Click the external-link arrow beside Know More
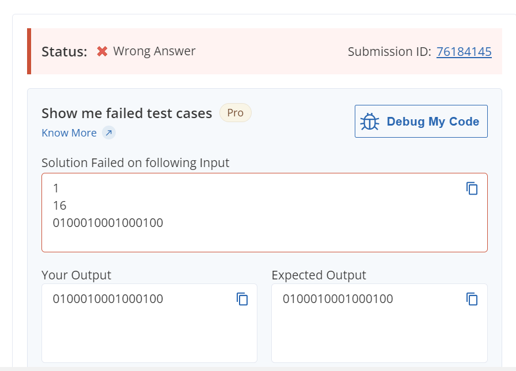This screenshot has height=371, width=516. 108,132
